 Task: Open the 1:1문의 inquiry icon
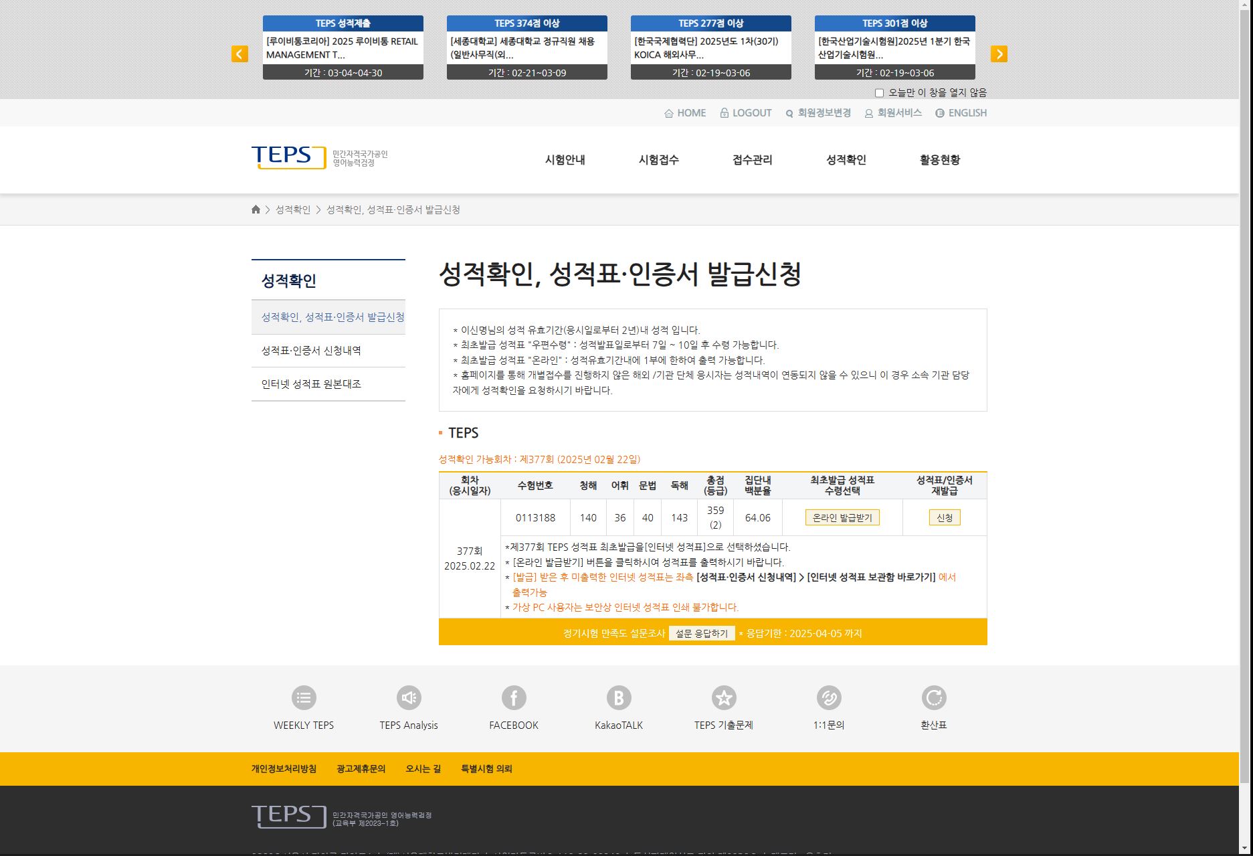pyautogui.click(x=829, y=698)
